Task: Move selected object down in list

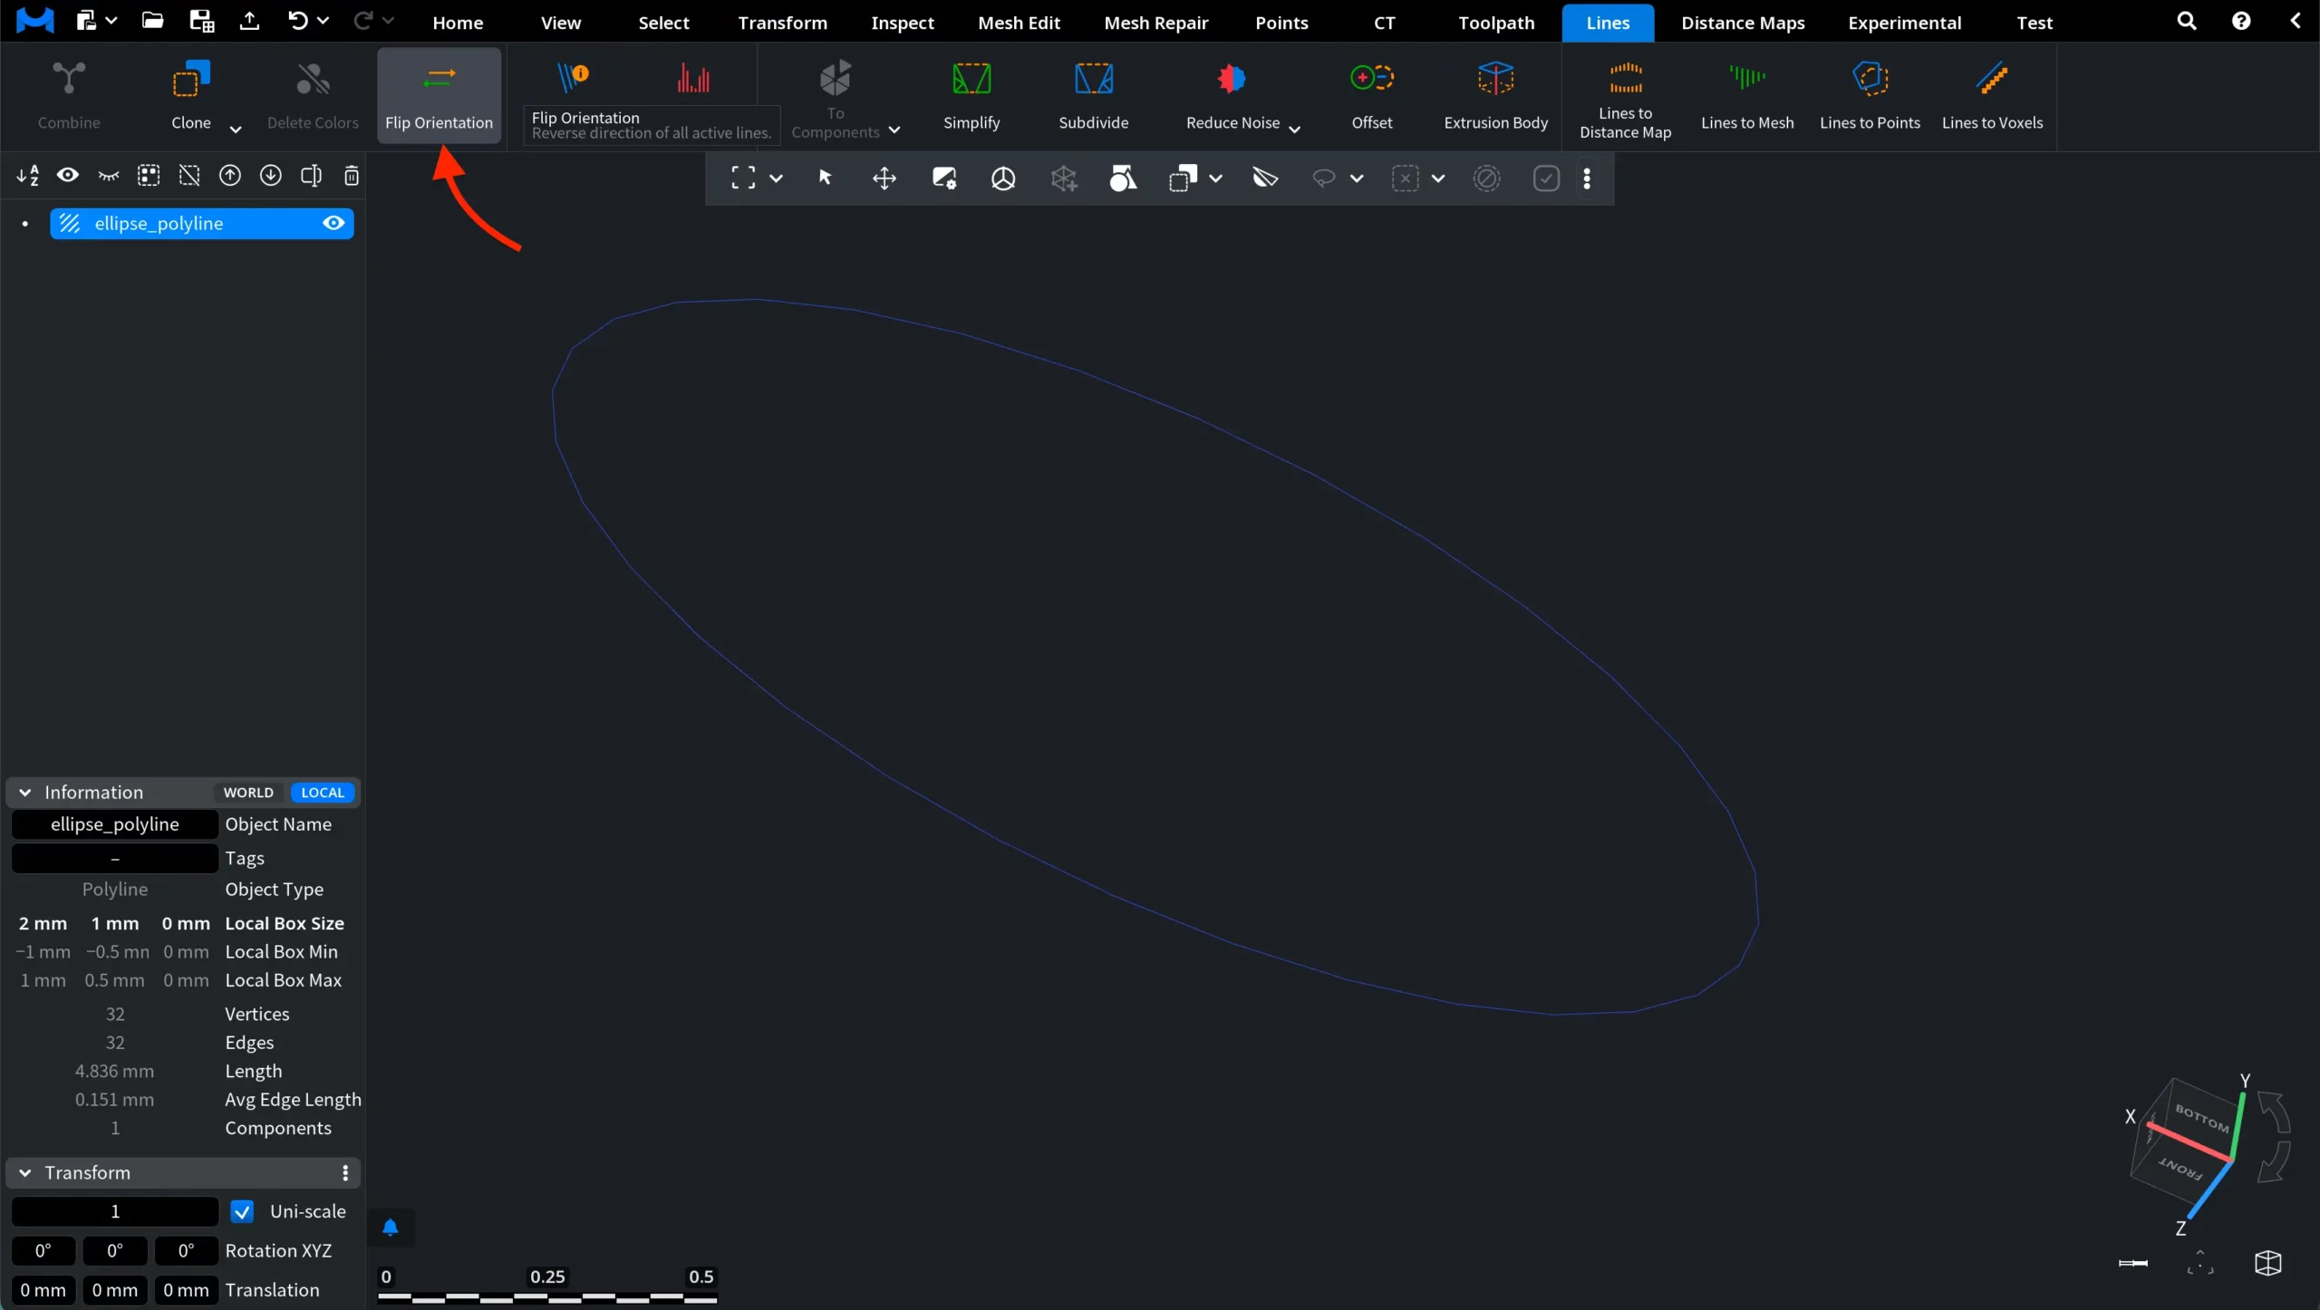Action: [x=271, y=175]
